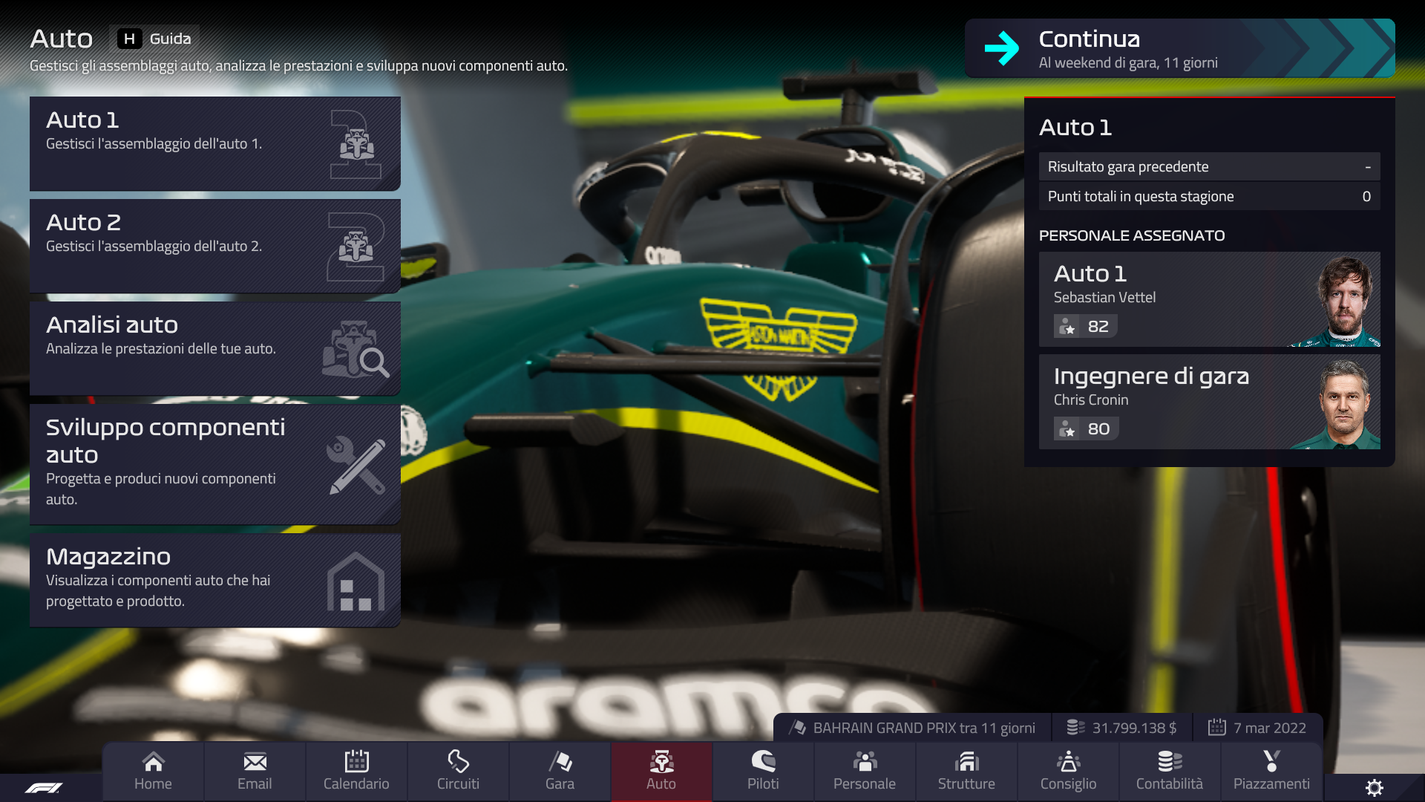The image size is (1425, 802).
Task: Click the BAHRAIN GRAND PRIX tra 11 giorni text
Action: (x=924, y=728)
